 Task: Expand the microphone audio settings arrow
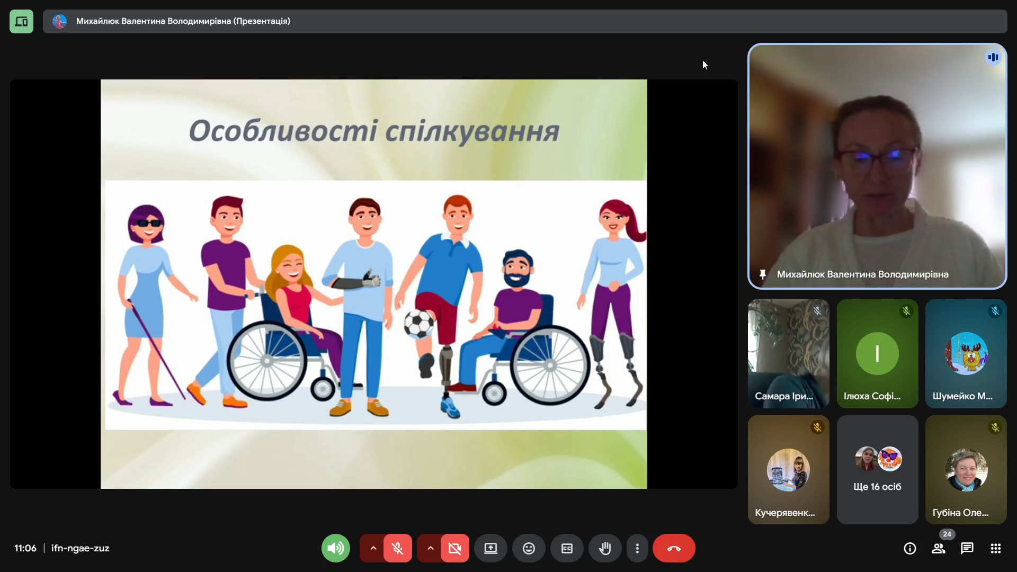pos(373,549)
